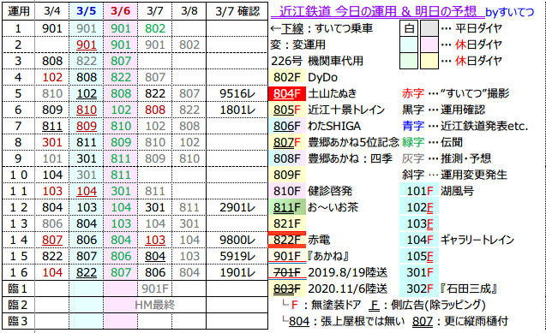Click the 226号 機関車代用 note
The width and height of the screenshot is (546, 333).
[x=317, y=61]
